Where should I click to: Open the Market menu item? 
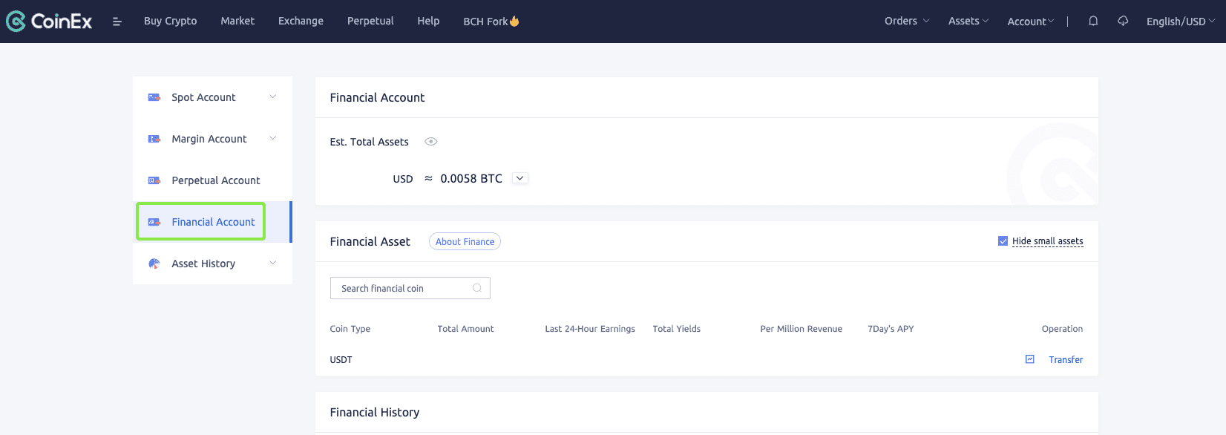[237, 21]
